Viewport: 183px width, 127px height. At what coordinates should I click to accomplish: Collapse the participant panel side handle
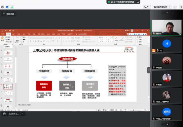pyautogui.click(x=149, y=70)
